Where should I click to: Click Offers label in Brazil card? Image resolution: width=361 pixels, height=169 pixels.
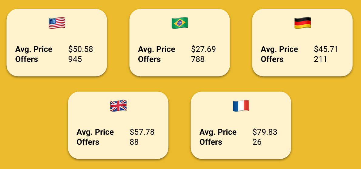click(149, 59)
